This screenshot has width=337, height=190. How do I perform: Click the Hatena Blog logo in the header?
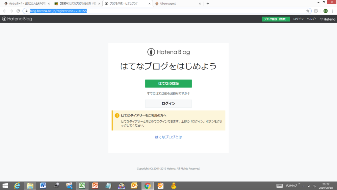17,19
